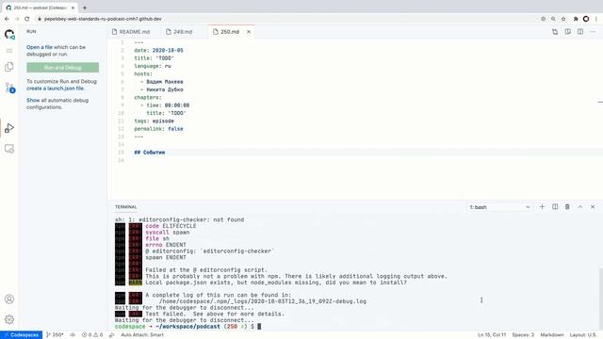Open the '1: bash' terminal dropdown
Viewport: 603px width, 339px height.
point(499,207)
